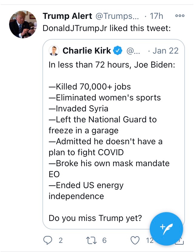Tap Charlie Kirk's small avatar
Screen dimensions: 194x252
(54, 51)
